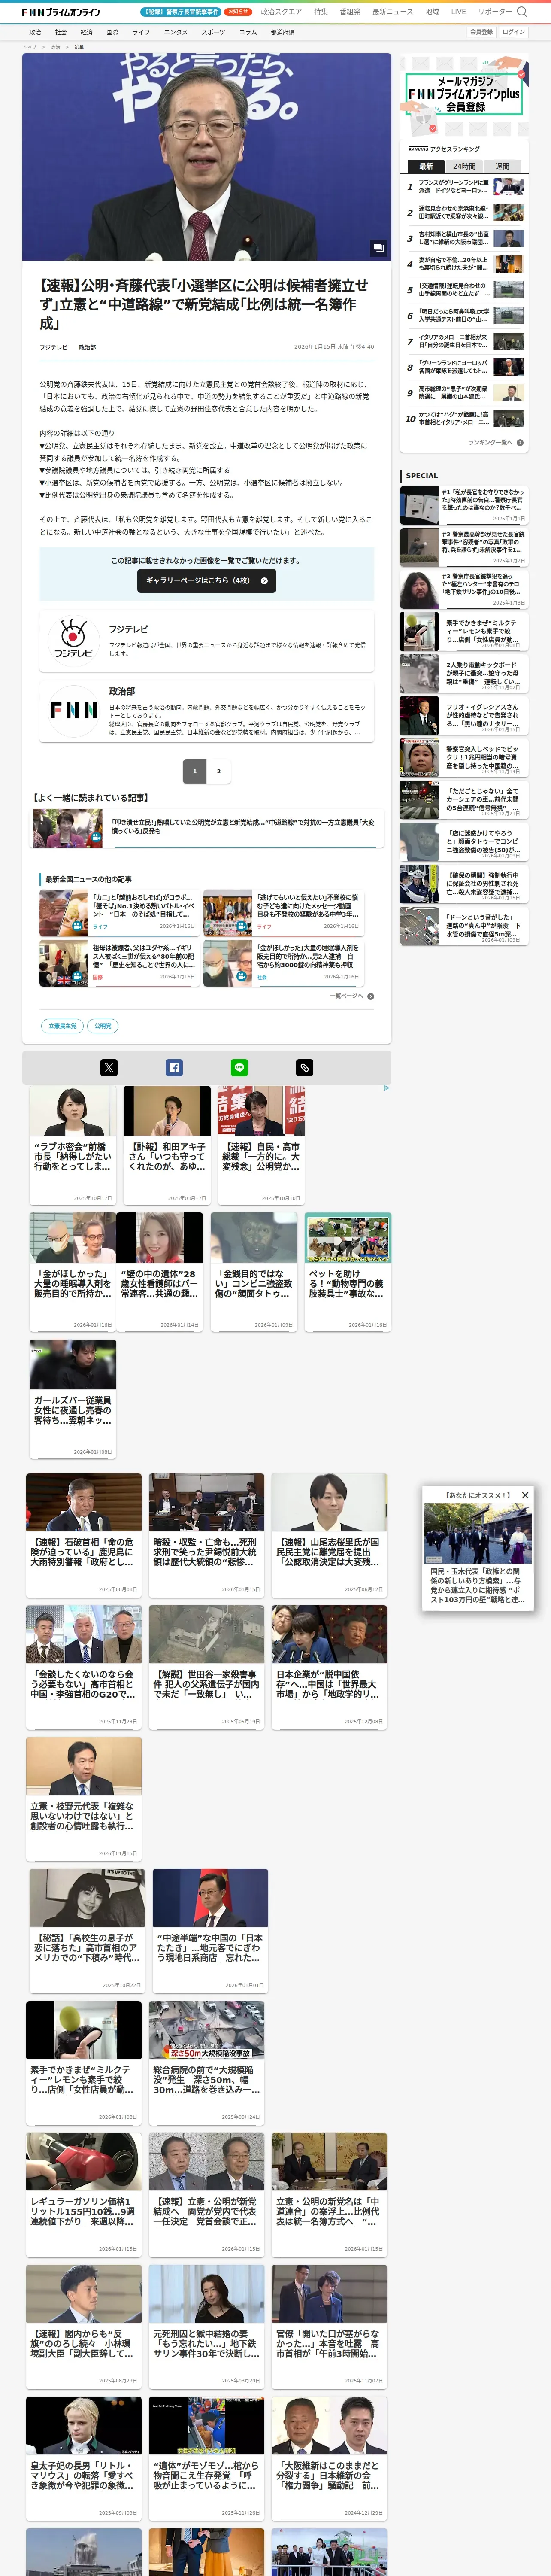Click ギャラリーページはこちら（4枚） button
This screenshot has width=551, height=2576.
[207, 580]
